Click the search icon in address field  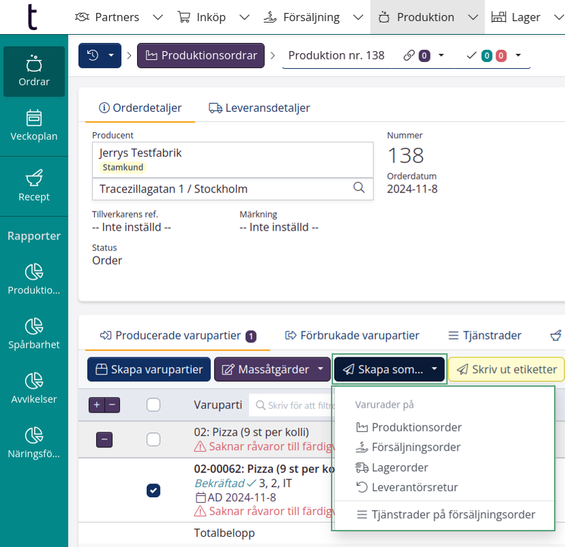(x=359, y=188)
